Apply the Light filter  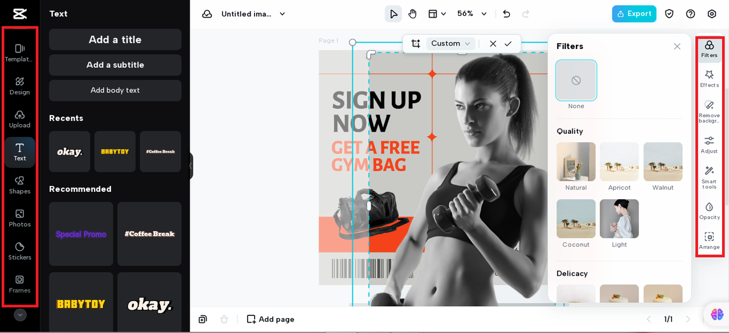coord(619,219)
